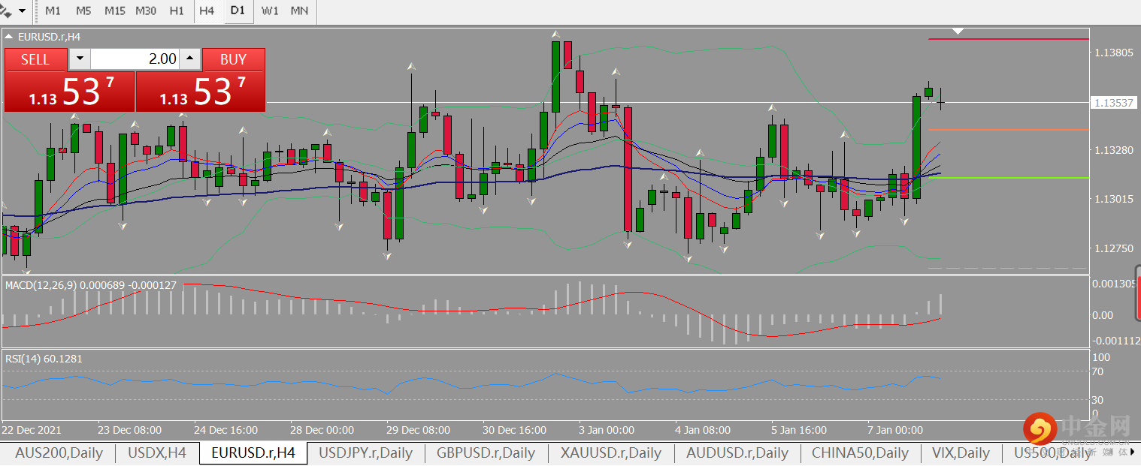Click the SELL button

pos(35,59)
